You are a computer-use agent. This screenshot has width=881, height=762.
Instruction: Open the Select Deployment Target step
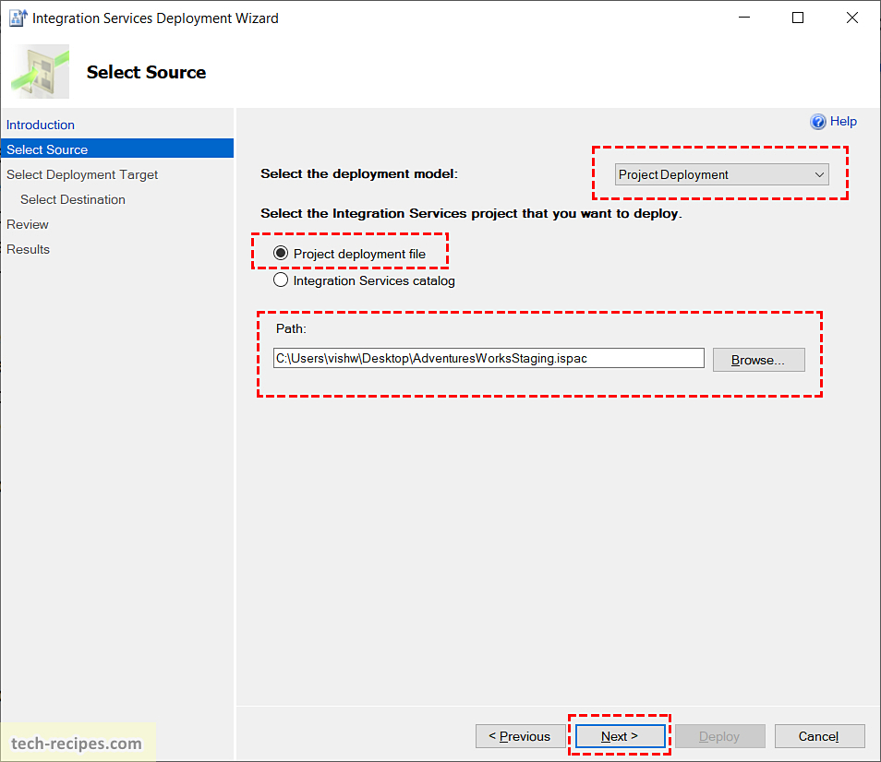pyautogui.click(x=82, y=174)
